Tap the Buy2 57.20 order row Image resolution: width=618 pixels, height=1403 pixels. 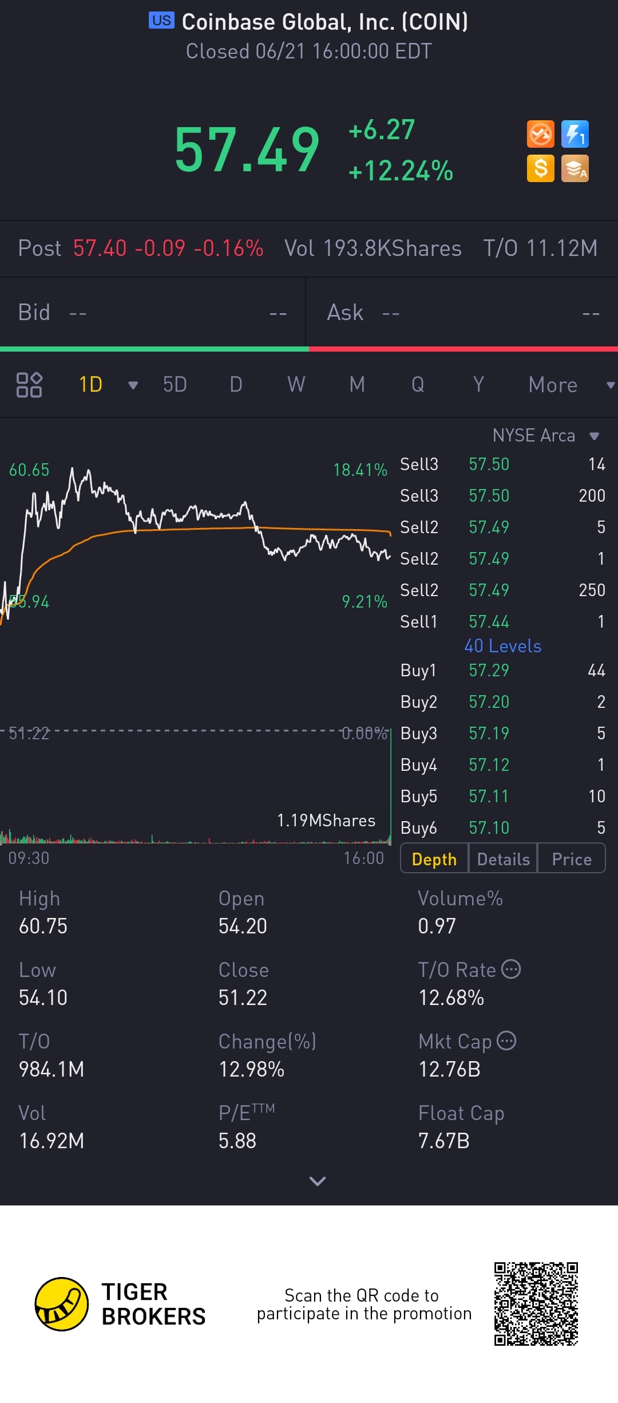pos(502,701)
